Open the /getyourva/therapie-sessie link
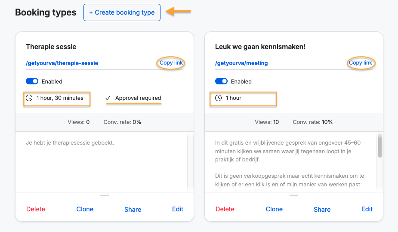 pyautogui.click(x=62, y=63)
